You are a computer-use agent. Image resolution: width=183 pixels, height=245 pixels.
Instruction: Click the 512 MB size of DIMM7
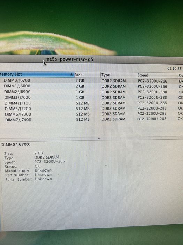coord(83,120)
